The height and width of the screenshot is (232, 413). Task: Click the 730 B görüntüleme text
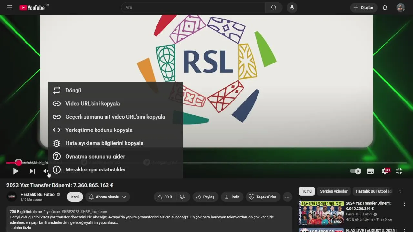(x=25, y=212)
